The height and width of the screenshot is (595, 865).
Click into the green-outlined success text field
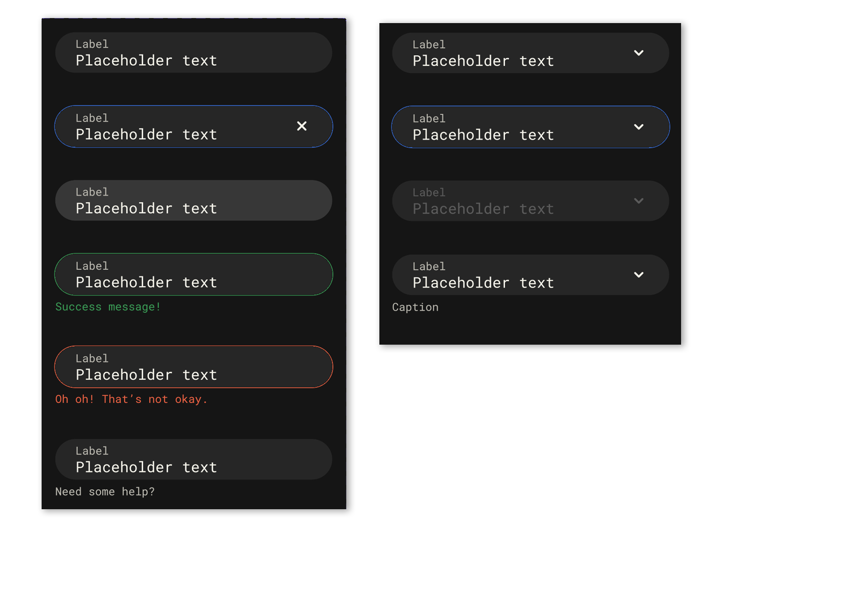tap(193, 274)
